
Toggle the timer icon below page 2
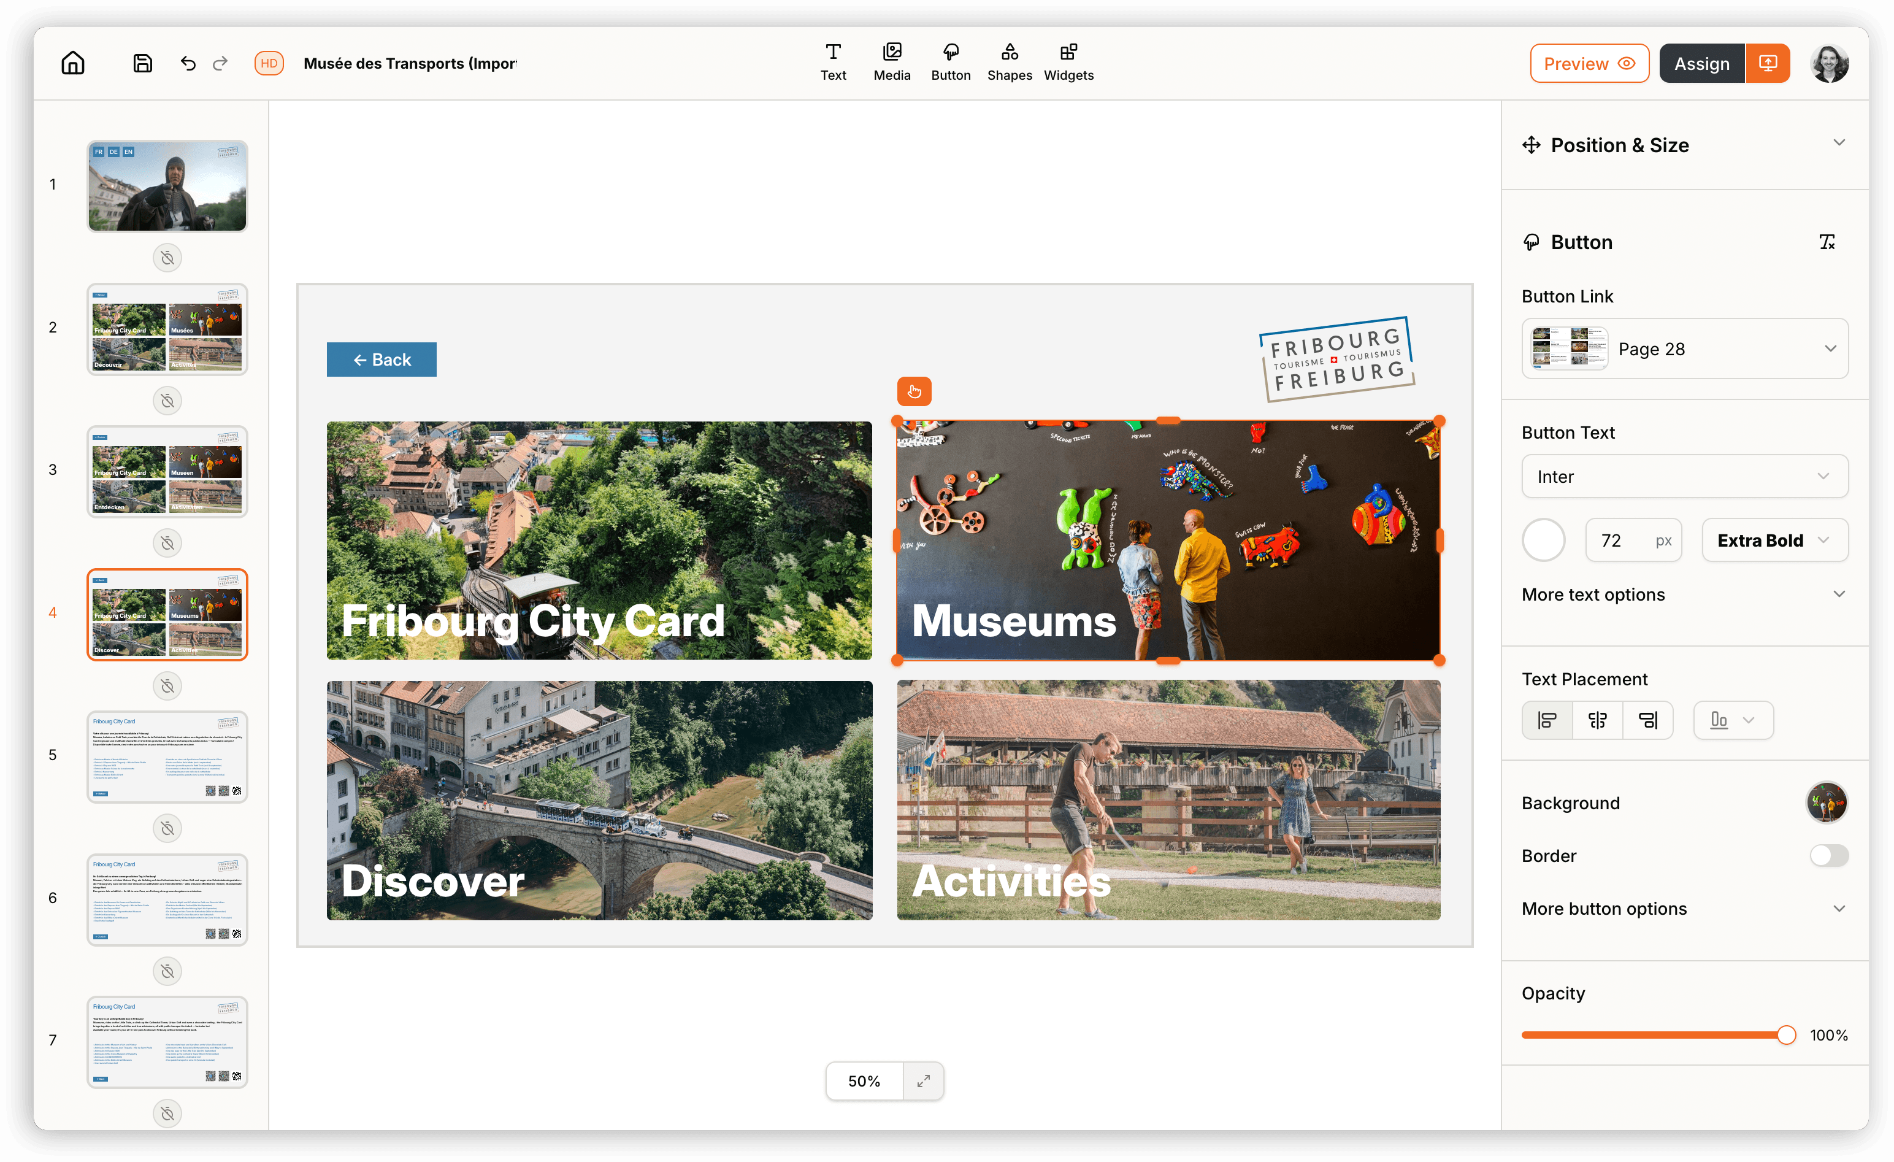167,401
